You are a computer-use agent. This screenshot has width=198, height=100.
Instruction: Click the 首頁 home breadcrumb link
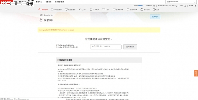41,15
